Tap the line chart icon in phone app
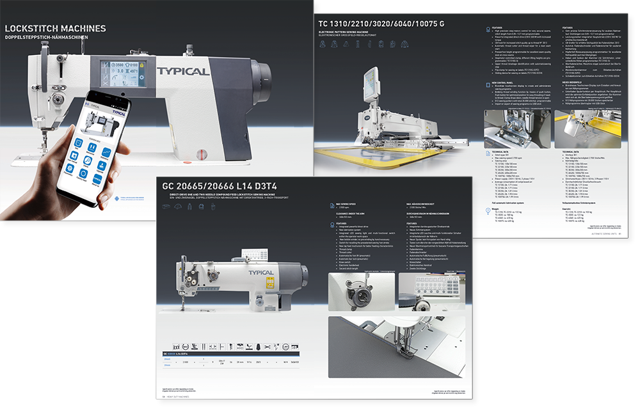This screenshot has height=410, width=640. 106,153
